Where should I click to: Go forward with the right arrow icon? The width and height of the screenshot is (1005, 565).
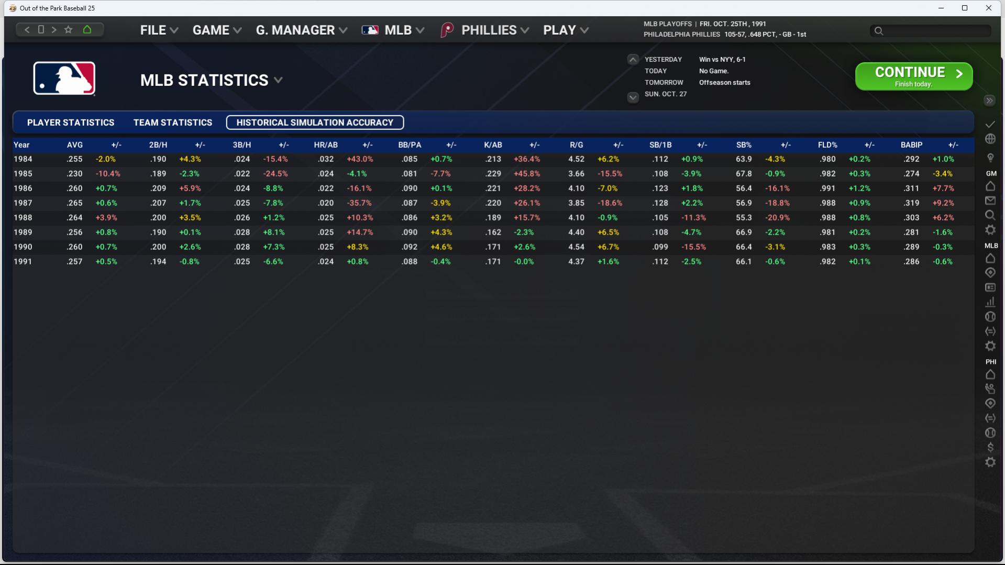(54, 30)
